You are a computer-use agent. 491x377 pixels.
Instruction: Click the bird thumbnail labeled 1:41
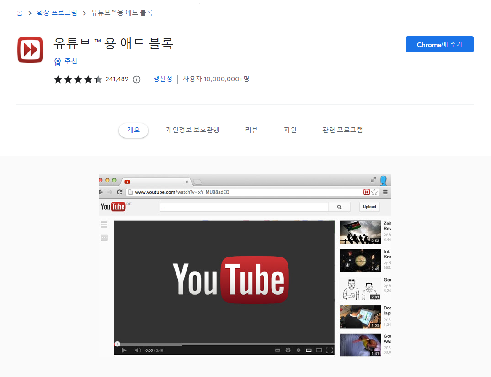point(360,345)
